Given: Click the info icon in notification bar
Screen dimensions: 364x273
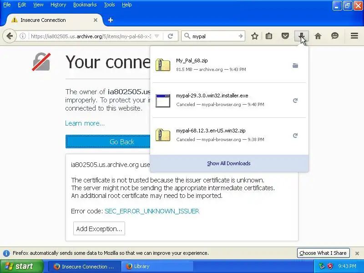Looking at the screenshot, I should (6, 253).
